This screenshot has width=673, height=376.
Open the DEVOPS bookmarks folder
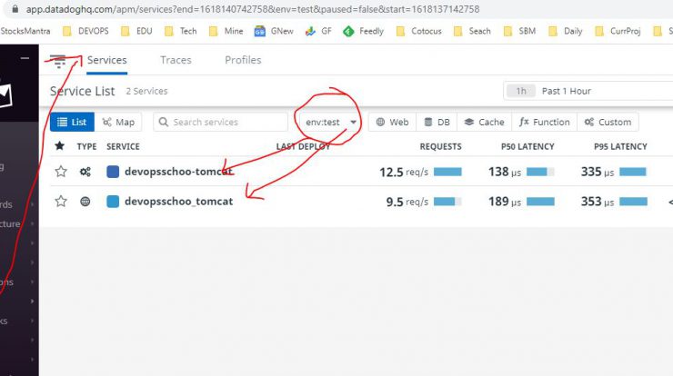point(85,31)
